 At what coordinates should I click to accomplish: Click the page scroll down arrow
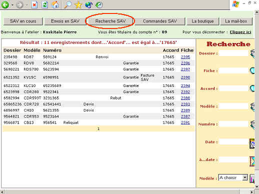coord(257,186)
